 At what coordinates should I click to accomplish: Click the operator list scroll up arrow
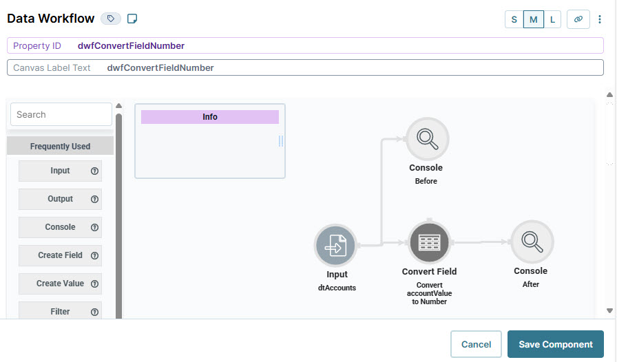[x=119, y=106]
